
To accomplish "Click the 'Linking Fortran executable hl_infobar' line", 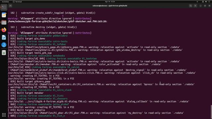I will (x=37, y=44).
